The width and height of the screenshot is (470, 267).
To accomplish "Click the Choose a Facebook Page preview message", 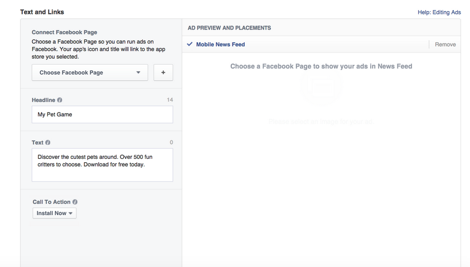I will (x=321, y=66).
